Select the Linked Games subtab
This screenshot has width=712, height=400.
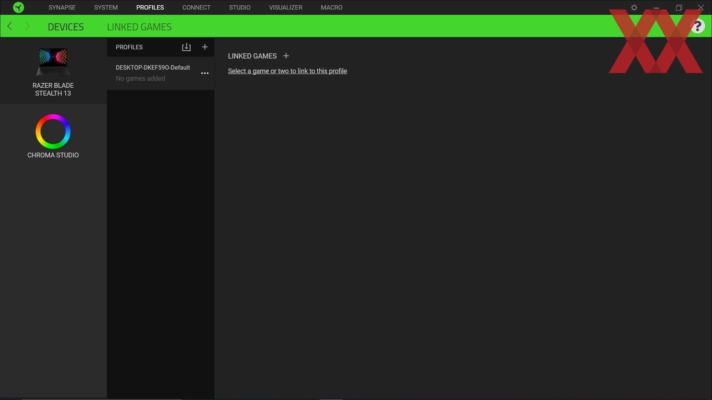[139, 27]
